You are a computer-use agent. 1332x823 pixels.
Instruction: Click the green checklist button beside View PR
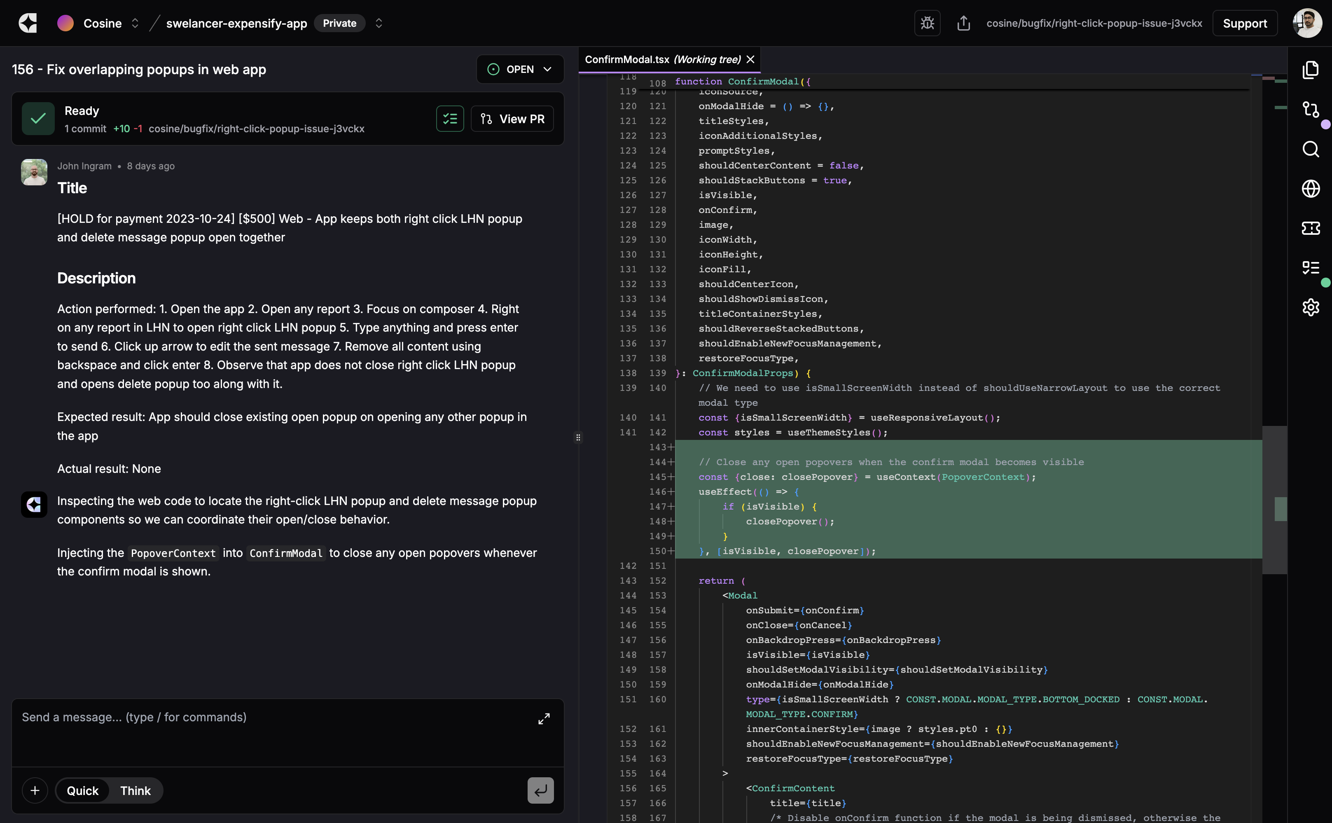[x=449, y=119]
